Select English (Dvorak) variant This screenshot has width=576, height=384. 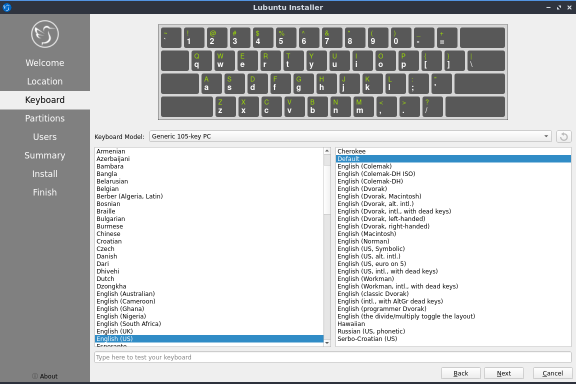coord(362,189)
